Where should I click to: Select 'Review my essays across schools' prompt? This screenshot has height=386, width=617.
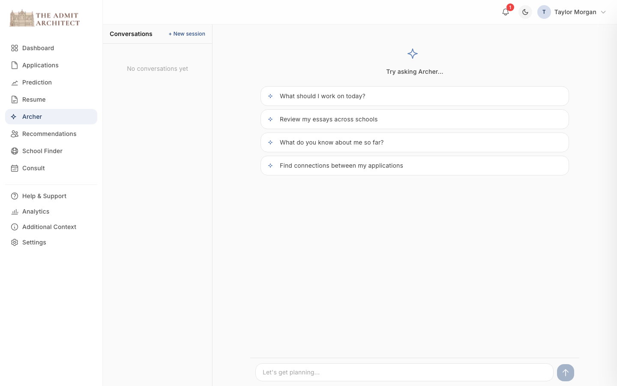[x=414, y=119]
